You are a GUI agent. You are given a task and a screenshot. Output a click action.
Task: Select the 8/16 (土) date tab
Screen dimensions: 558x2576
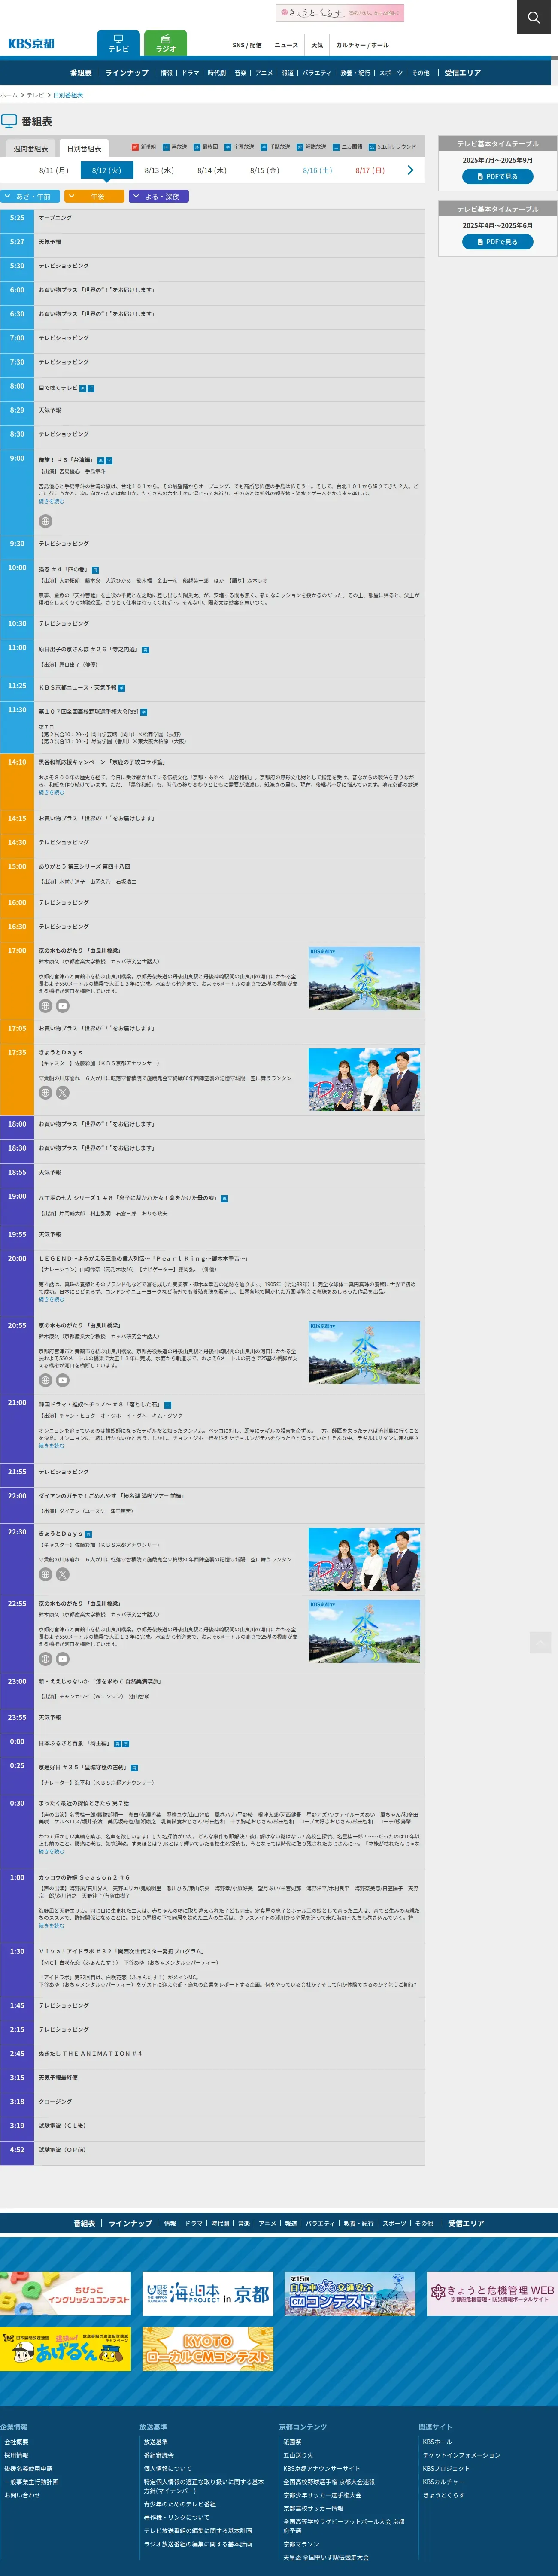tap(317, 170)
